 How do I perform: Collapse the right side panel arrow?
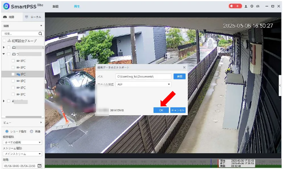click(x=280, y=85)
